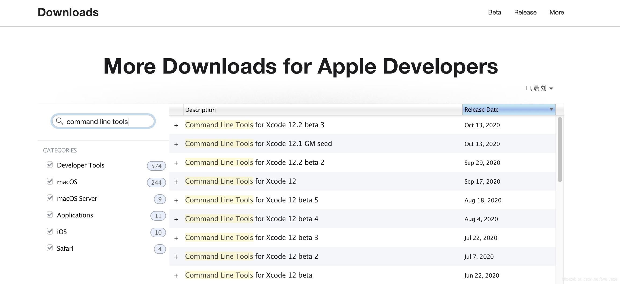Toggle the Applications category checkbox
620x284 pixels.
[x=50, y=214]
